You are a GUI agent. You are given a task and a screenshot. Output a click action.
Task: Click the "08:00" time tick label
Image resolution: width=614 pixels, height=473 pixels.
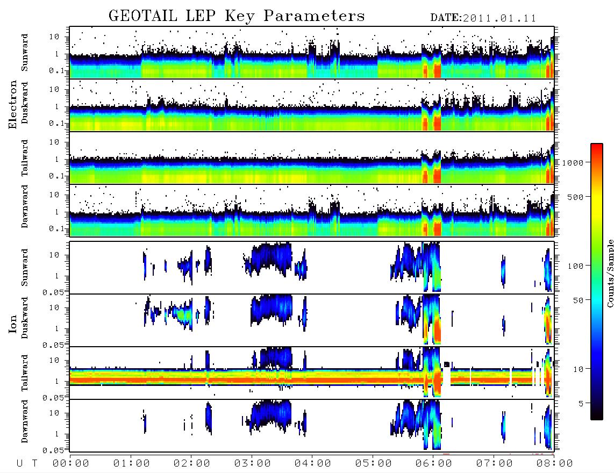pos(555,464)
